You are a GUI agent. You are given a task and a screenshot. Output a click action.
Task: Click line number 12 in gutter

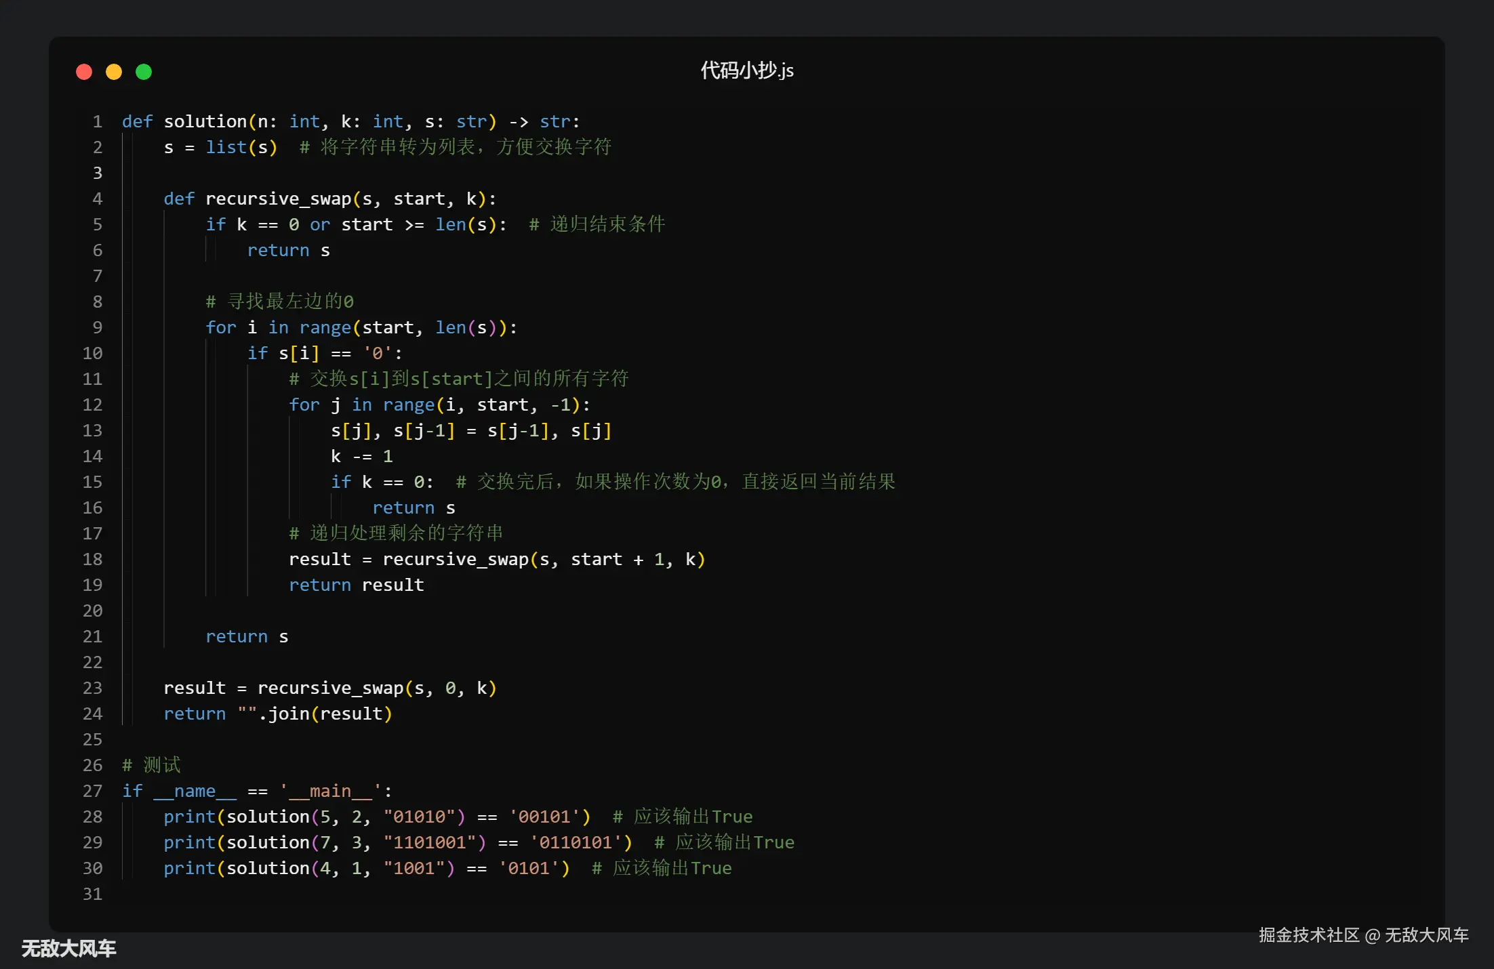tap(92, 405)
